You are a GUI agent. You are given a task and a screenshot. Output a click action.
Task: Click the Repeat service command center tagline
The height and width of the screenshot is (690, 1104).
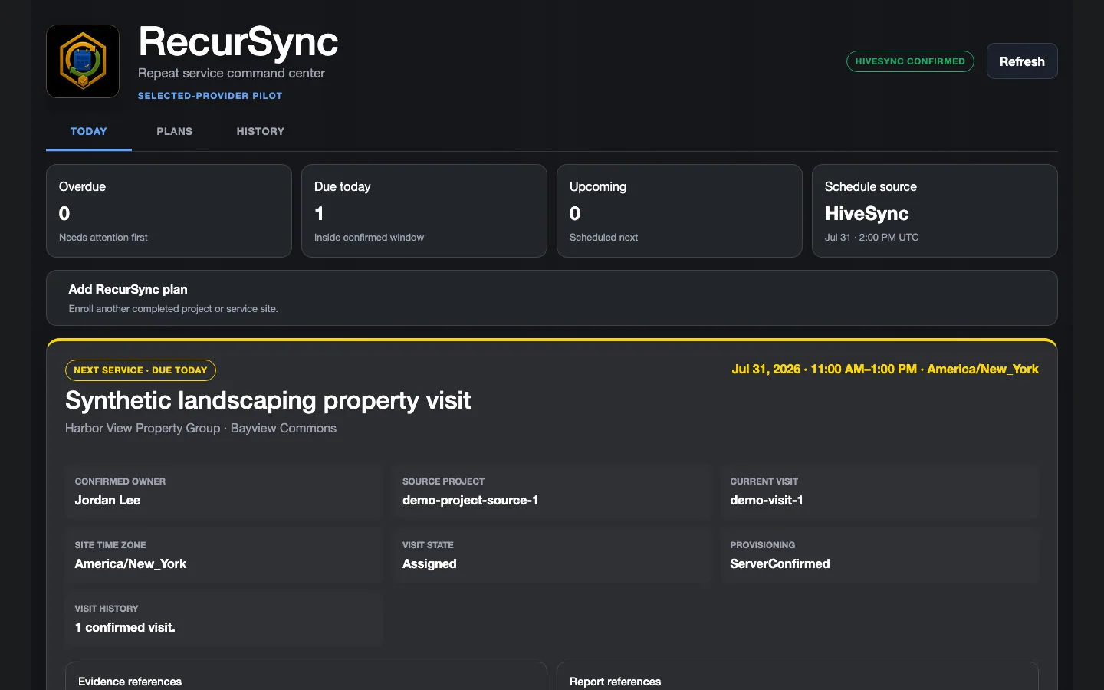[x=232, y=73]
